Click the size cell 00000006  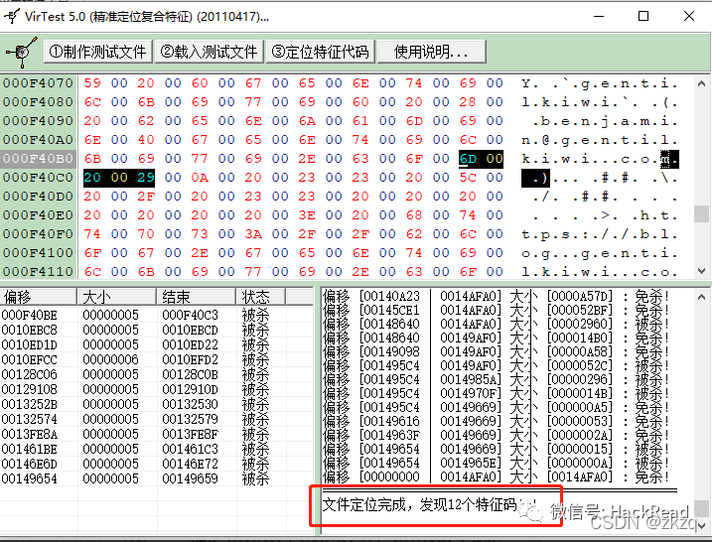[110, 359]
